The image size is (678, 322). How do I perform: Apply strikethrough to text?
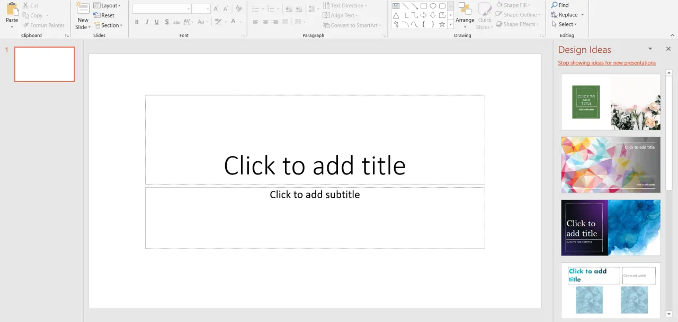pos(176,22)
